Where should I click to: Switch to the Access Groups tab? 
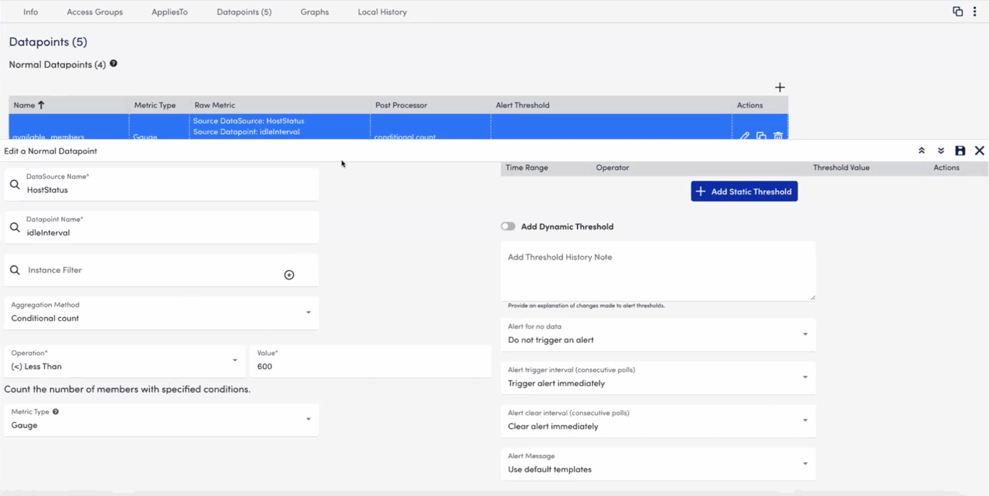click(95, 12)
